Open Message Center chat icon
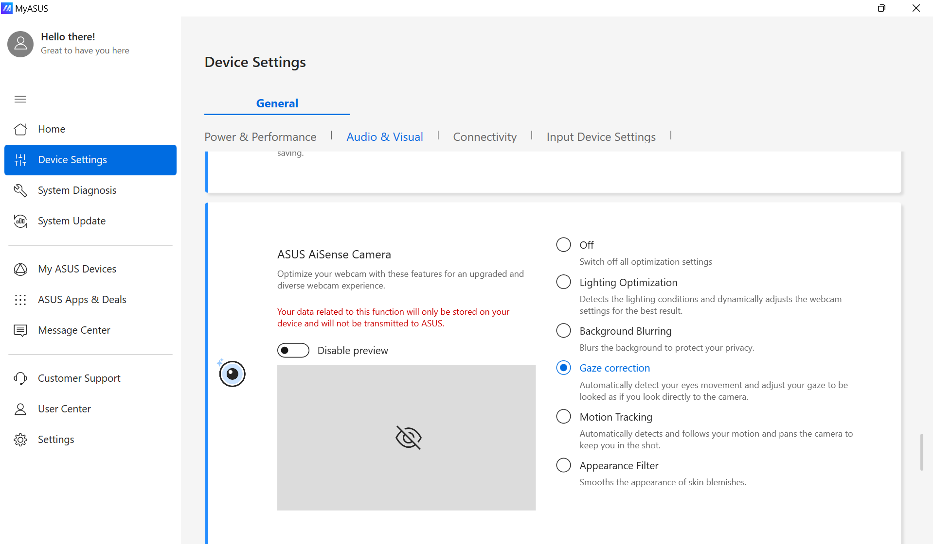This screenshot has height=544, width=933. (20, 330)
